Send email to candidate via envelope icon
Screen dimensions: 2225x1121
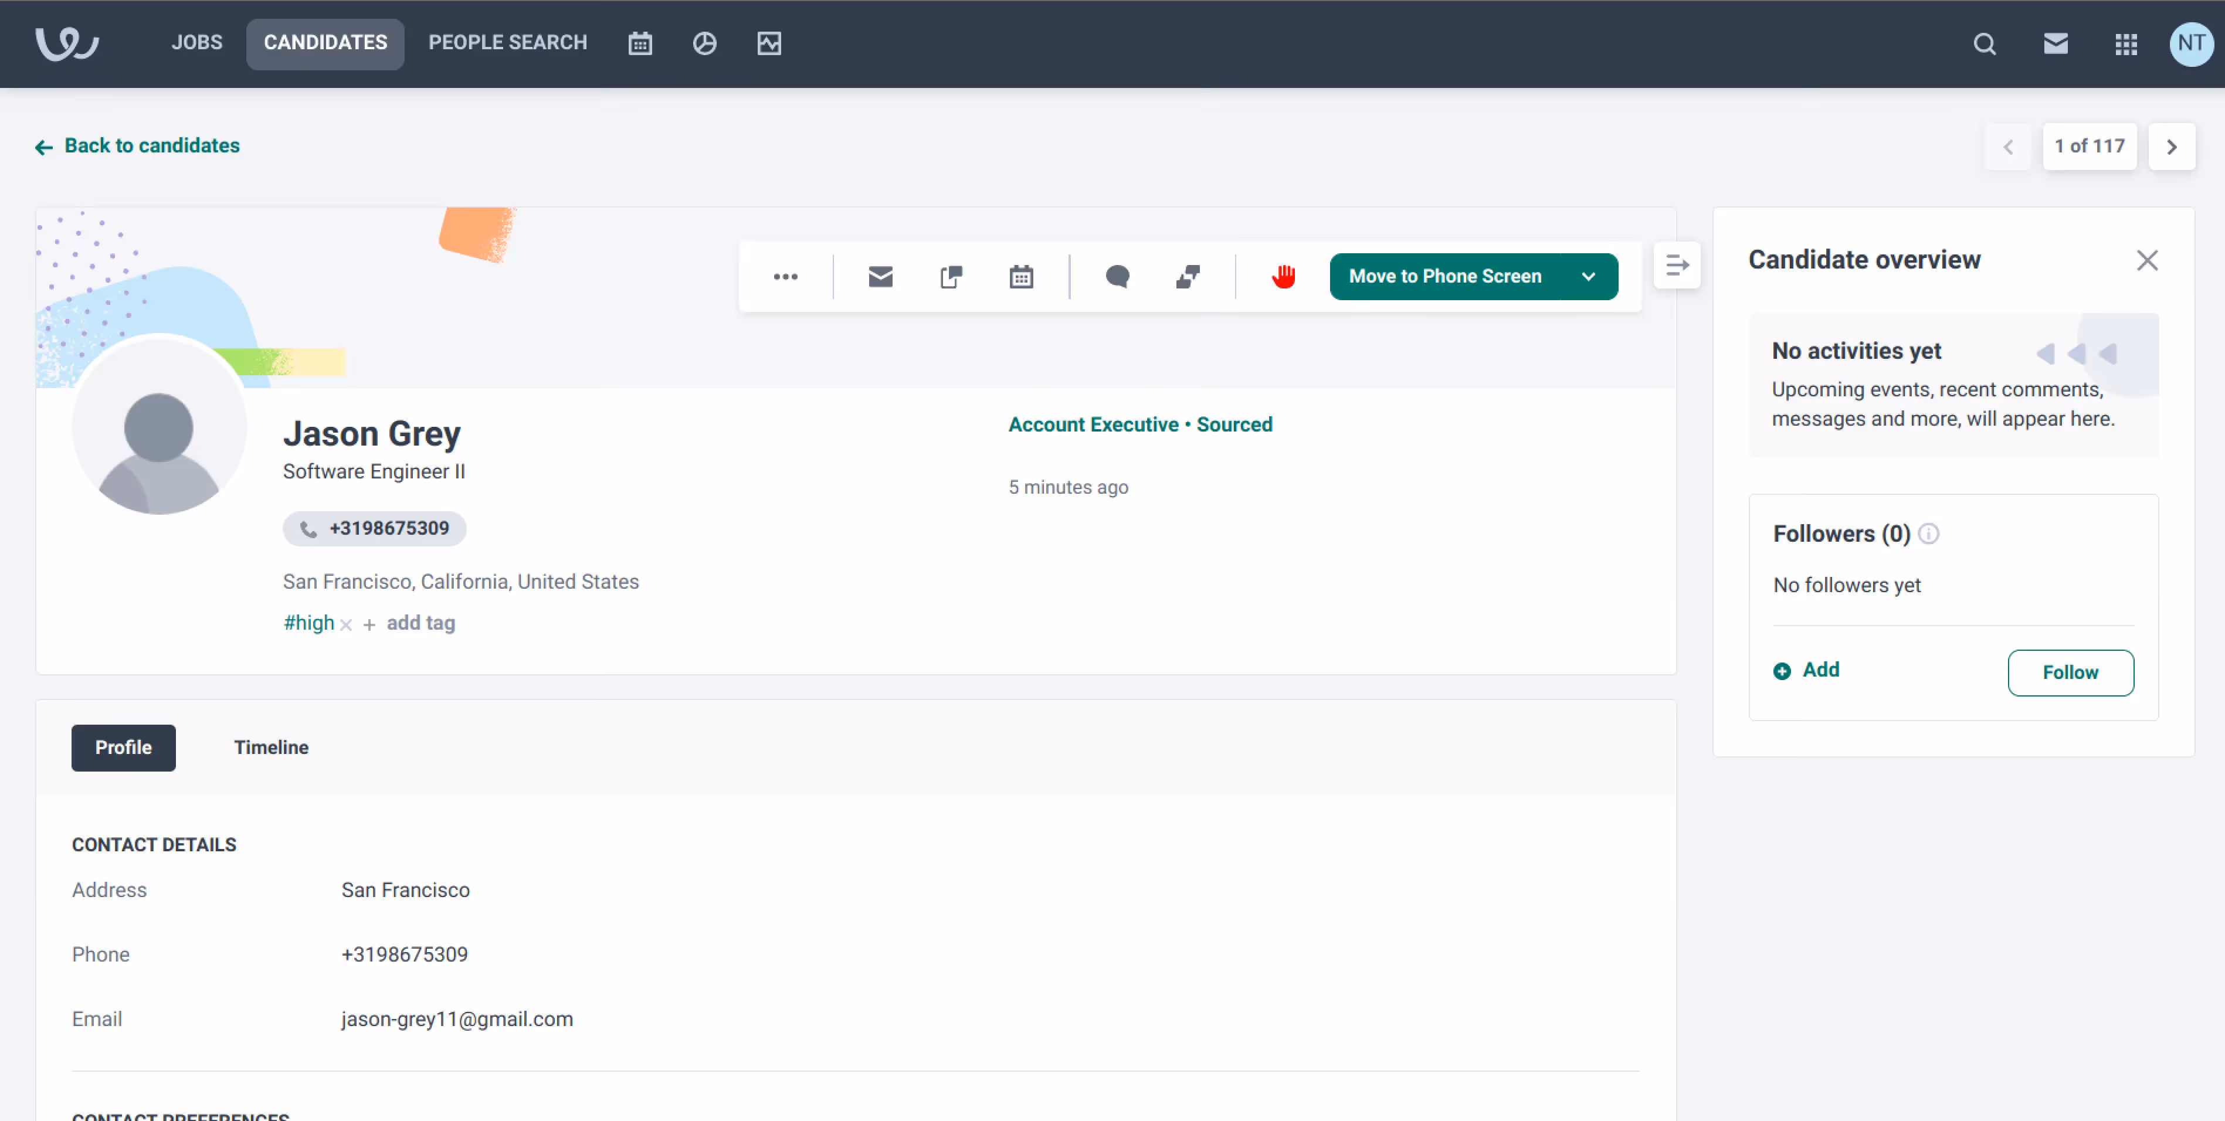880,276
